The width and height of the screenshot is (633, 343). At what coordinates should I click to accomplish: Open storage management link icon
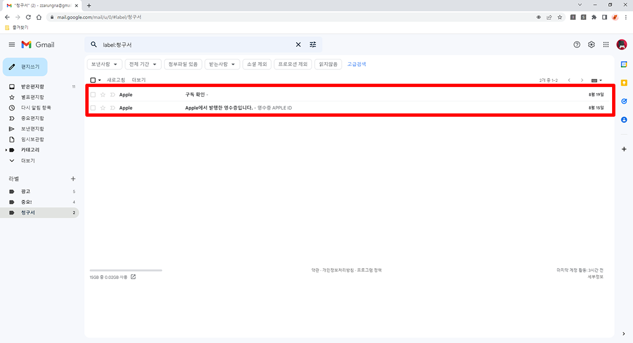coord(133,277)
